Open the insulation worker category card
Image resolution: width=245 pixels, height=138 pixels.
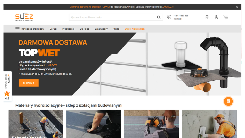pyautogui.click(x=151, y=124)
